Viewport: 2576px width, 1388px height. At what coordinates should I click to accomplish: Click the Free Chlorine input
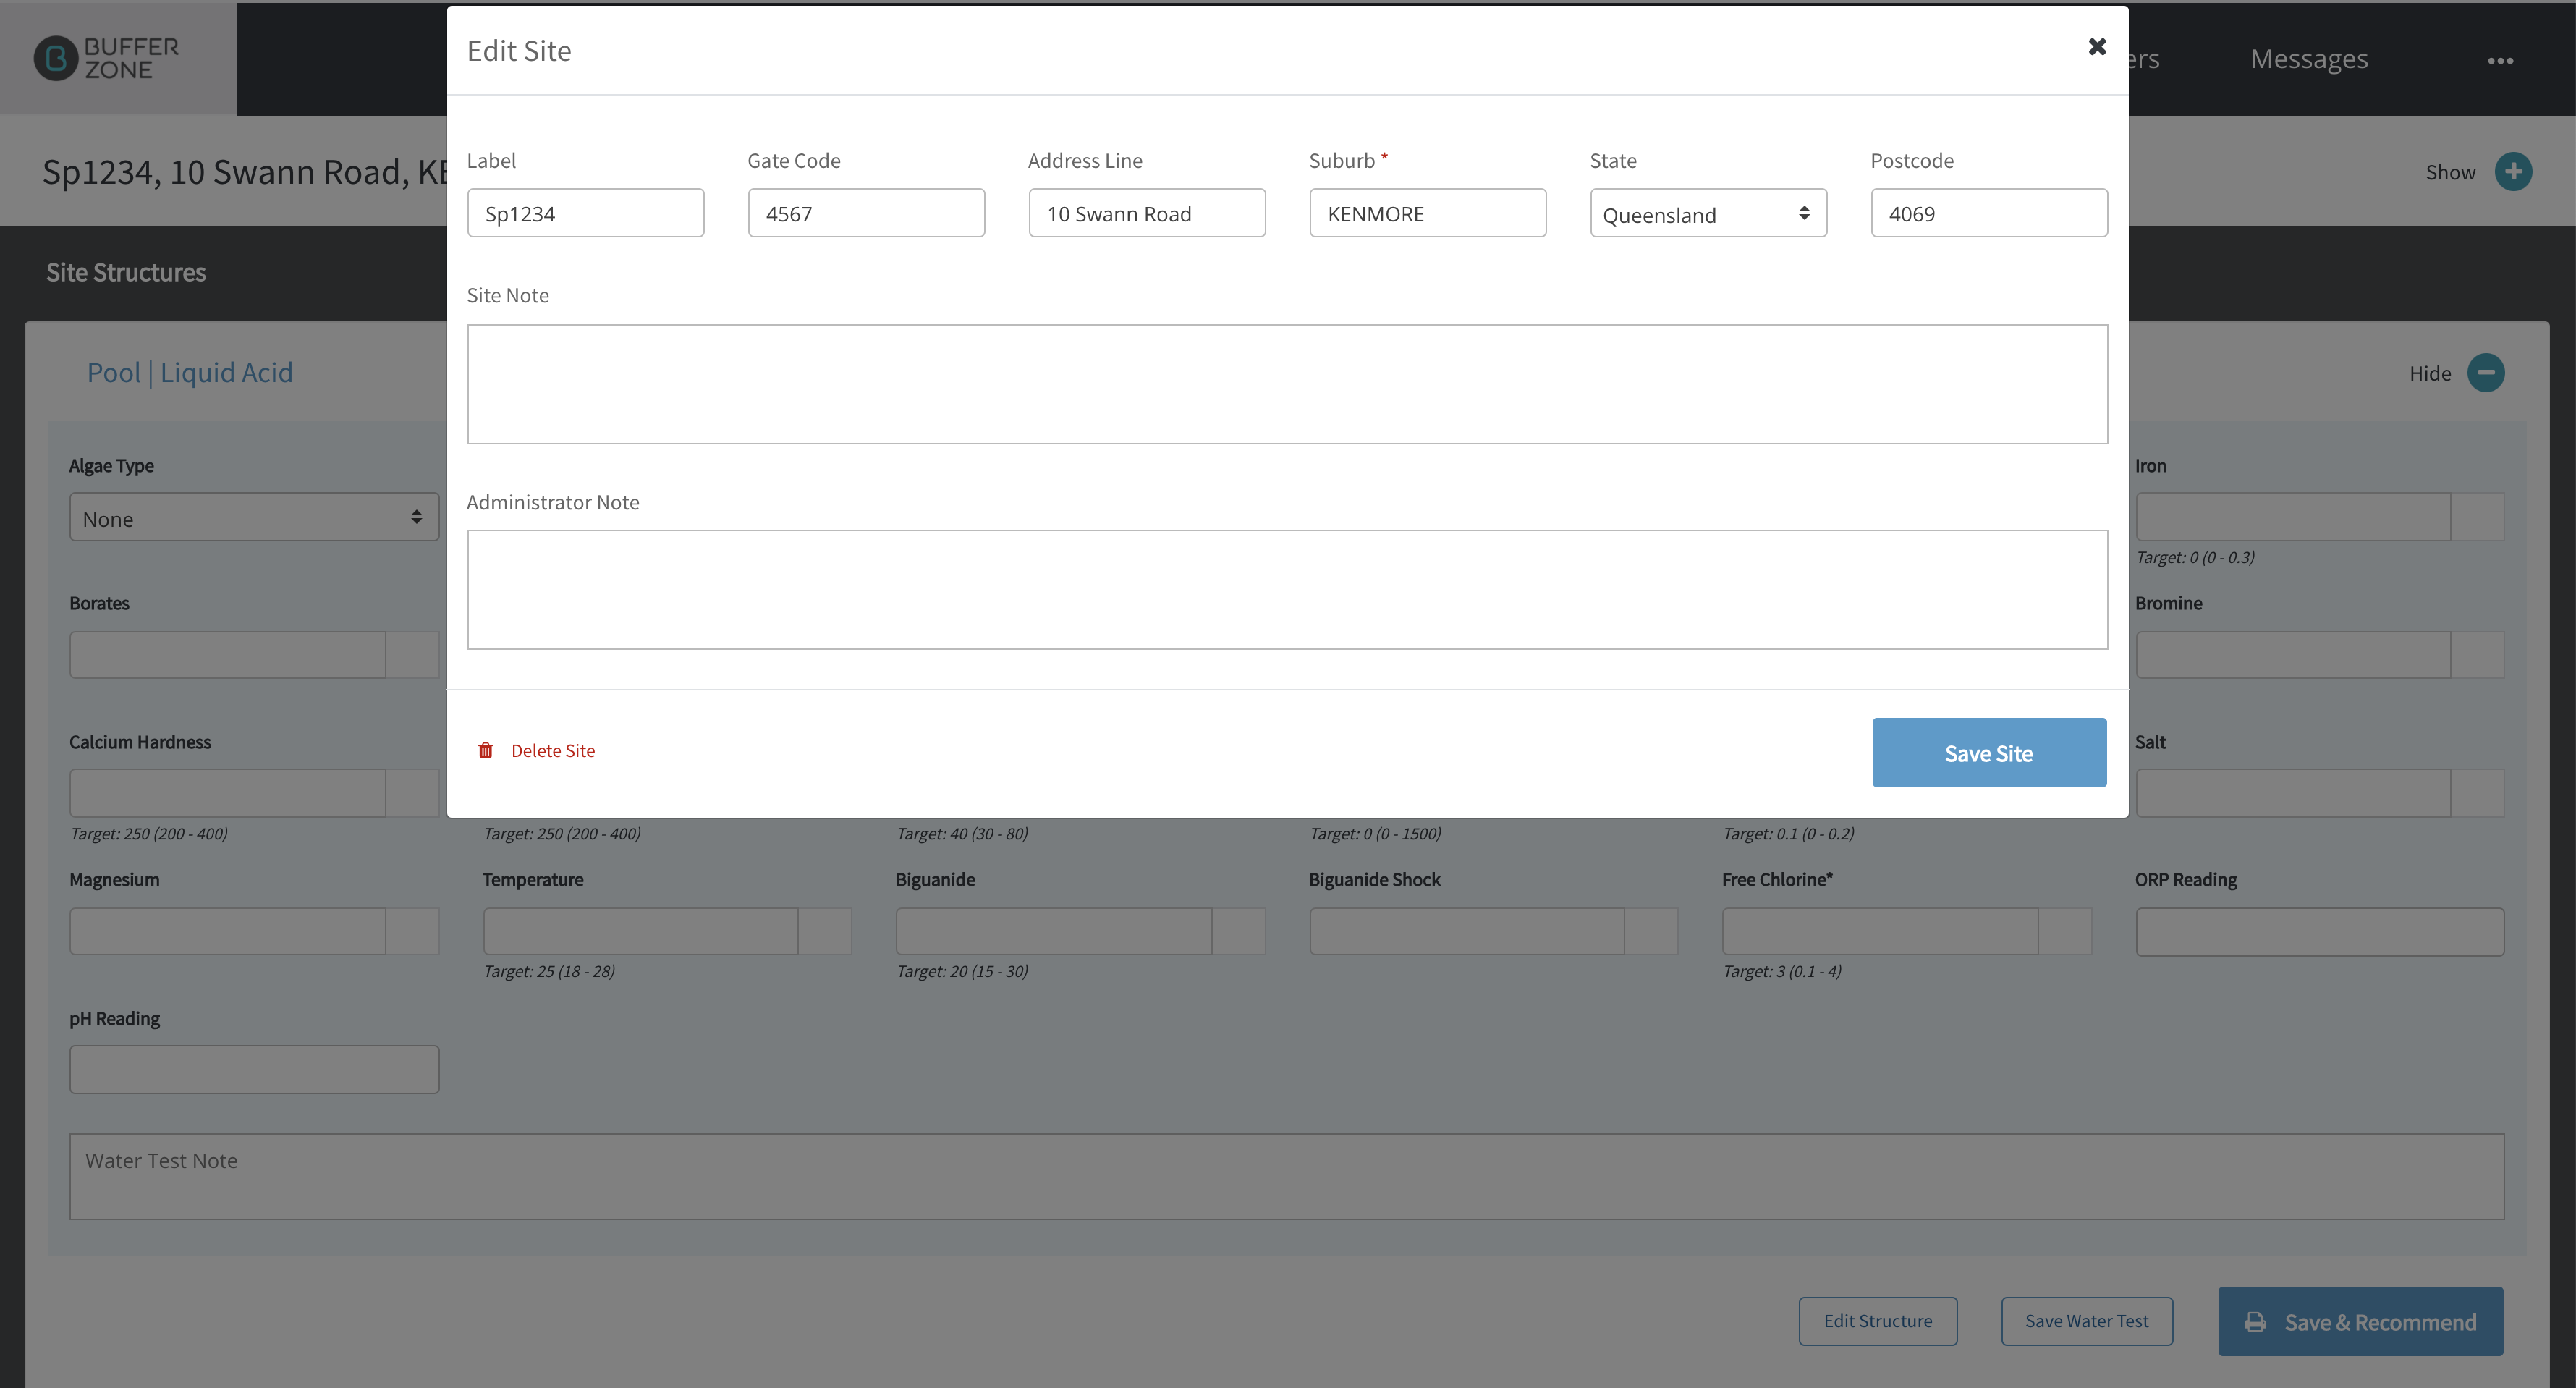click(x=1880, y=931)
